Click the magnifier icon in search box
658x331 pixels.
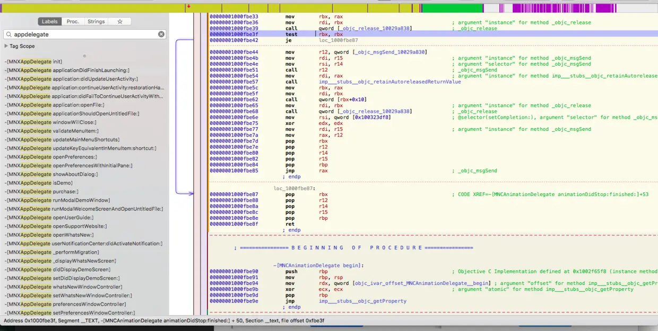9,34
